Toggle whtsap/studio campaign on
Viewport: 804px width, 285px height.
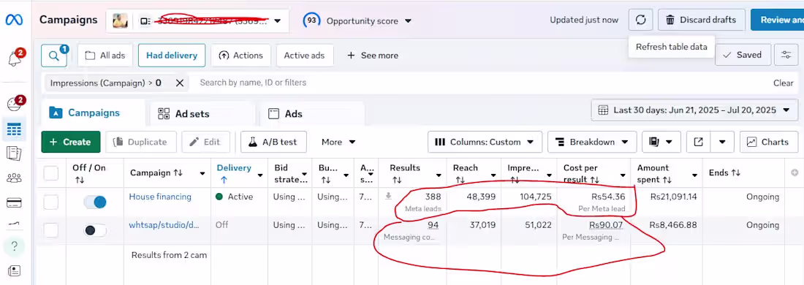[x=95, y=230]
